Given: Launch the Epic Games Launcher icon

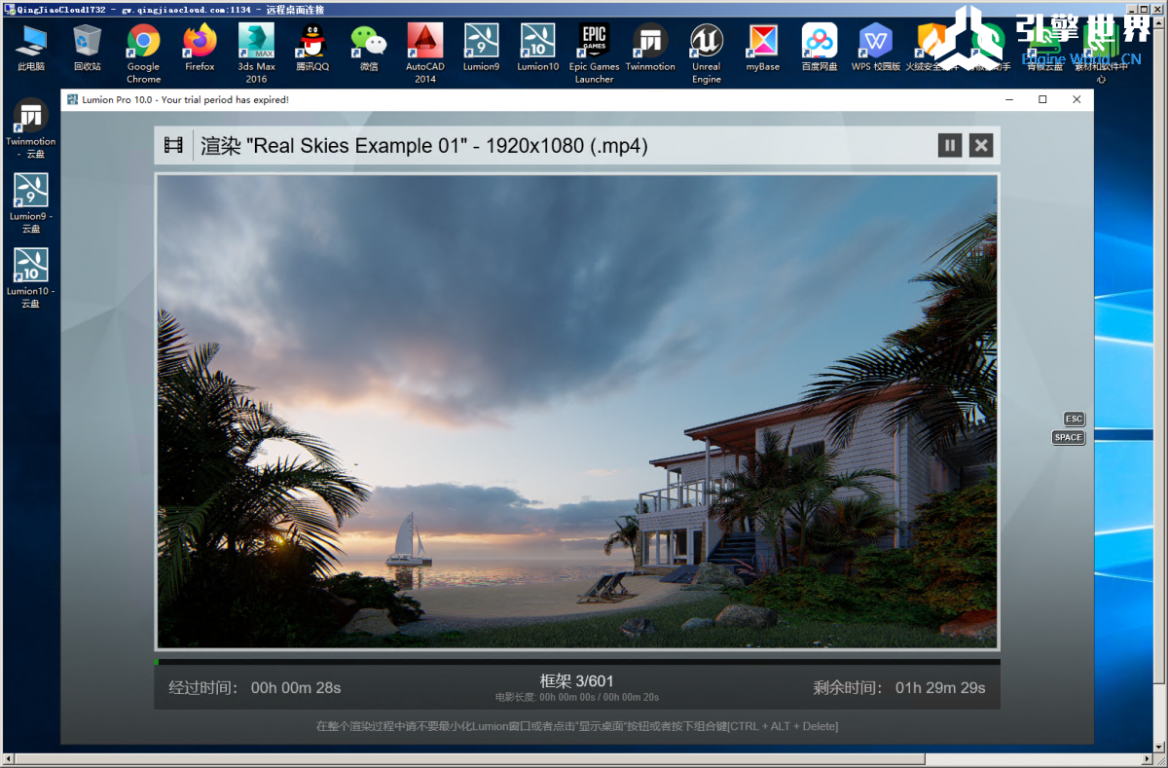Looking at the screenshot, I should pyautogui.click(x=594, y=54).
